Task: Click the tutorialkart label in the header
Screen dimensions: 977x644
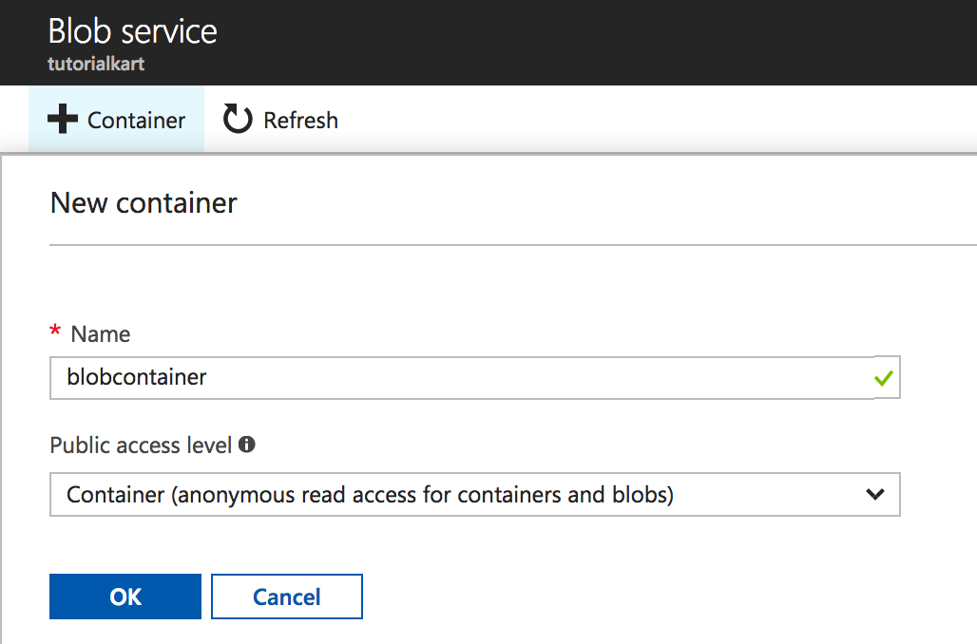Action: [x=95, y=64]
